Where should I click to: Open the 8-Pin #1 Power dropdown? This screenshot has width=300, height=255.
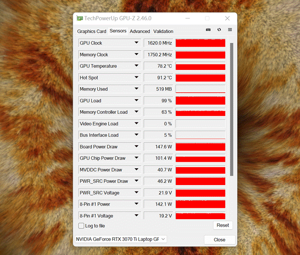136,204
